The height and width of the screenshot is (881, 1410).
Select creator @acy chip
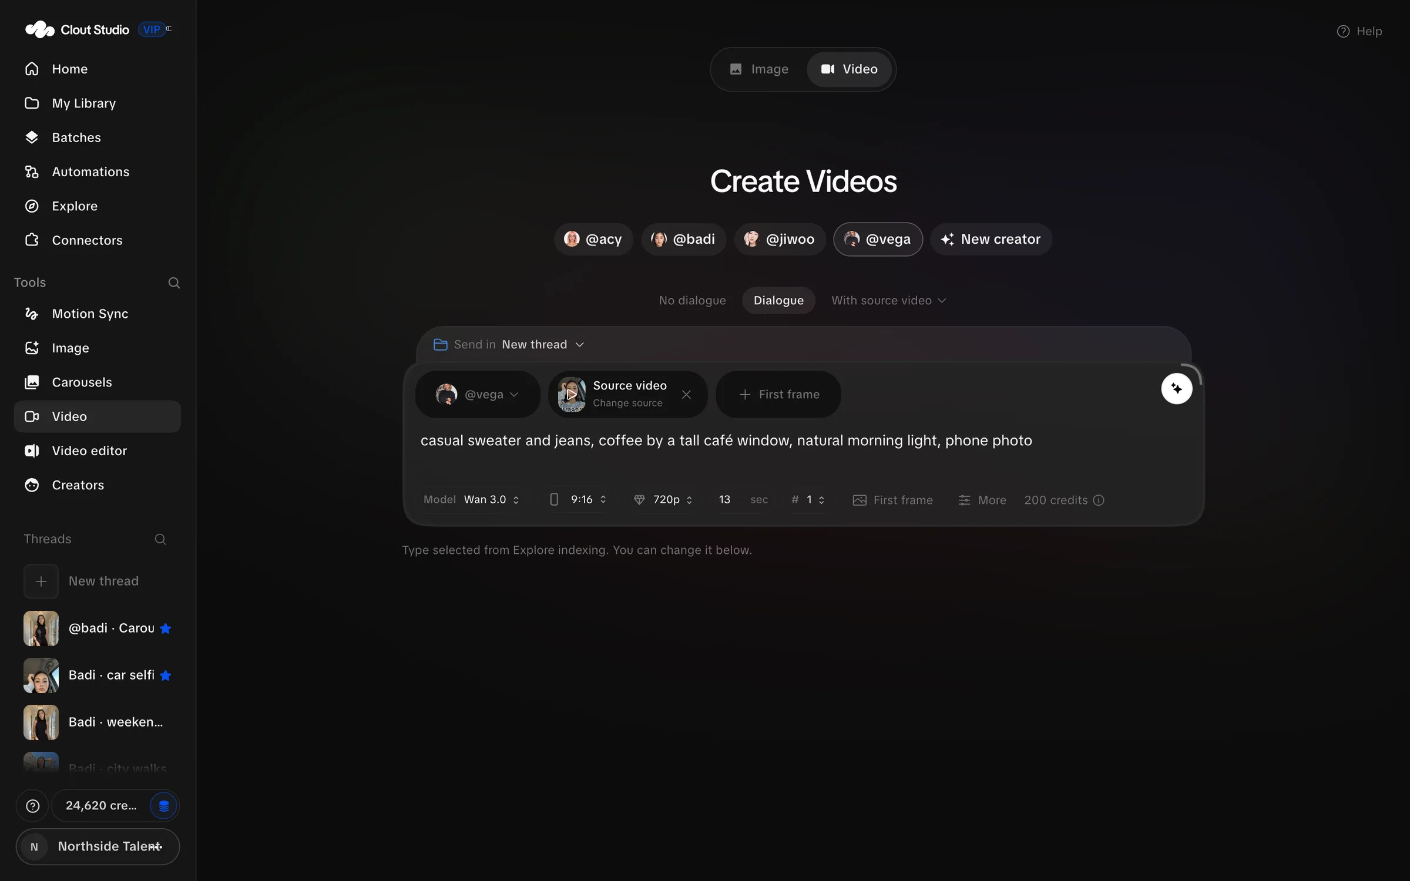[x=593, y=239]
